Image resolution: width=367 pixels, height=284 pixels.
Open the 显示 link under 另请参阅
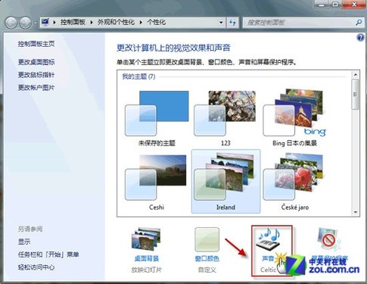[24, 242]
